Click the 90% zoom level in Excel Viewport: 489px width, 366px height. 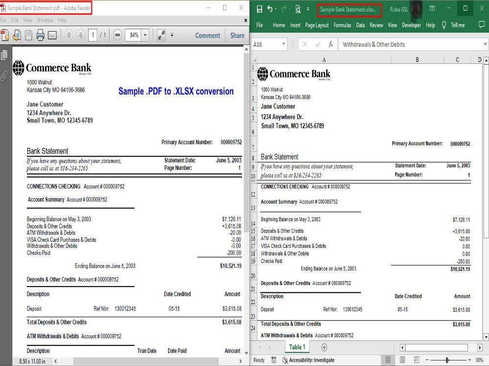pyautogui.click(x=479, y=360)
